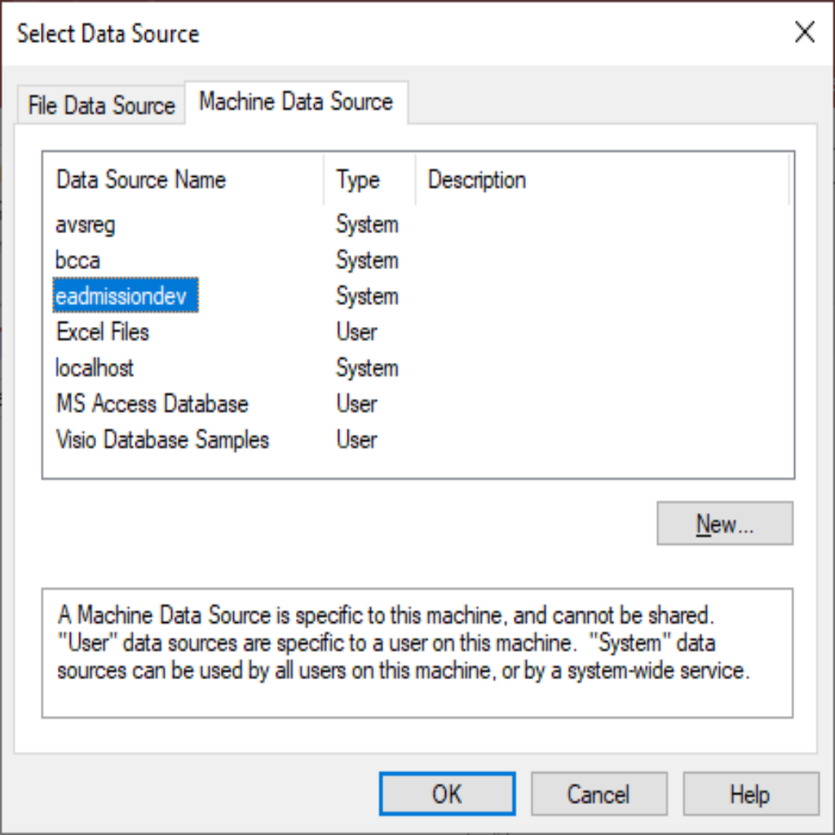Cancel the Select Data Source dialog

[599, 794]
